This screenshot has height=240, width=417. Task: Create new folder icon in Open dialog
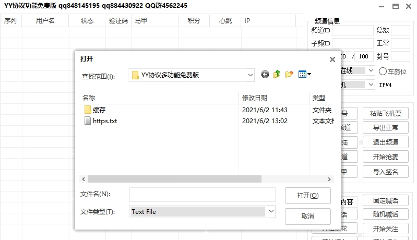(289, 75)
